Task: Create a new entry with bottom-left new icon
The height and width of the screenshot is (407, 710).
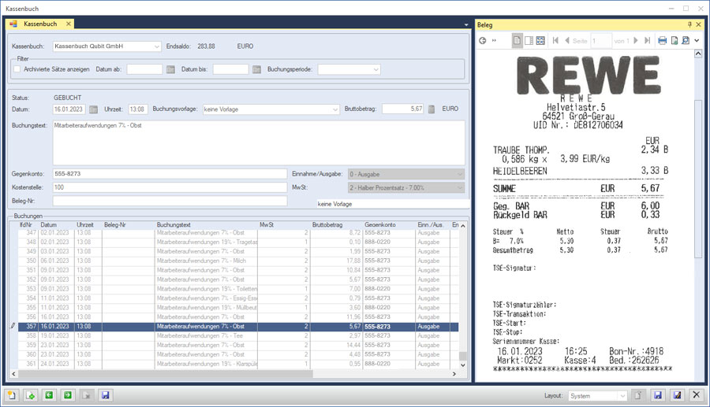Action: click(11, 395)
